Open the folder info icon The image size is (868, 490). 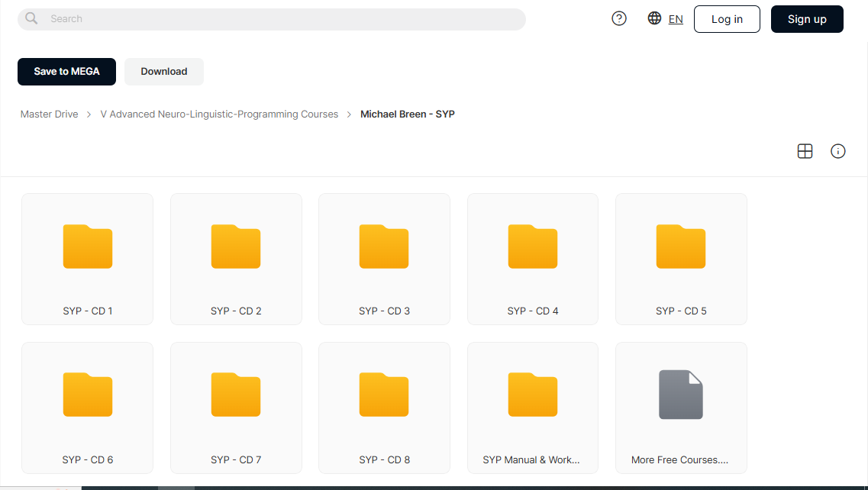[838, 151]
